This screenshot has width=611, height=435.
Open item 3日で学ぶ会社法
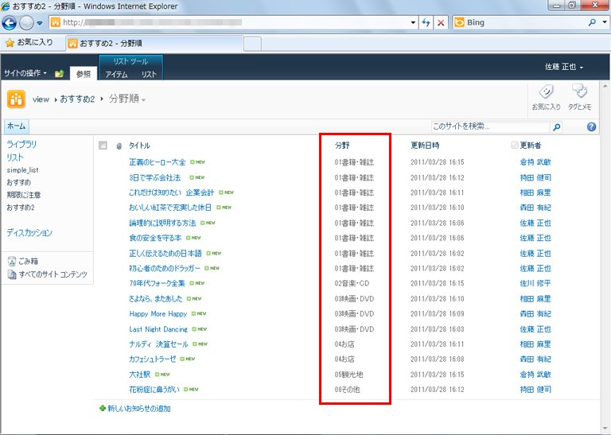point(154,177)
